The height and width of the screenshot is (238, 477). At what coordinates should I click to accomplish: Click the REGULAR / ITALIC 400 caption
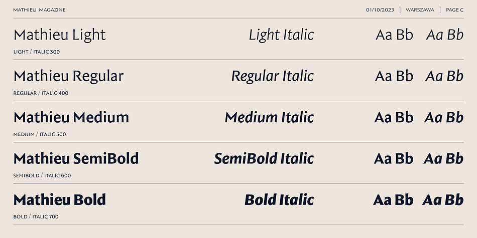point(41,93)
